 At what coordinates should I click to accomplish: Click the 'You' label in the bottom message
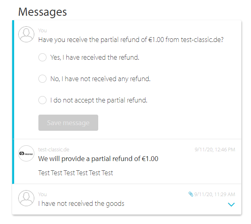42,194
